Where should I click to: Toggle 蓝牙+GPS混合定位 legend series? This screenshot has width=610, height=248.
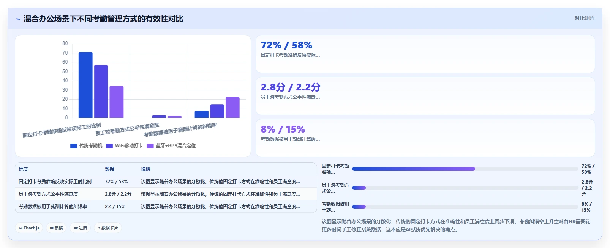pos(171,146)
